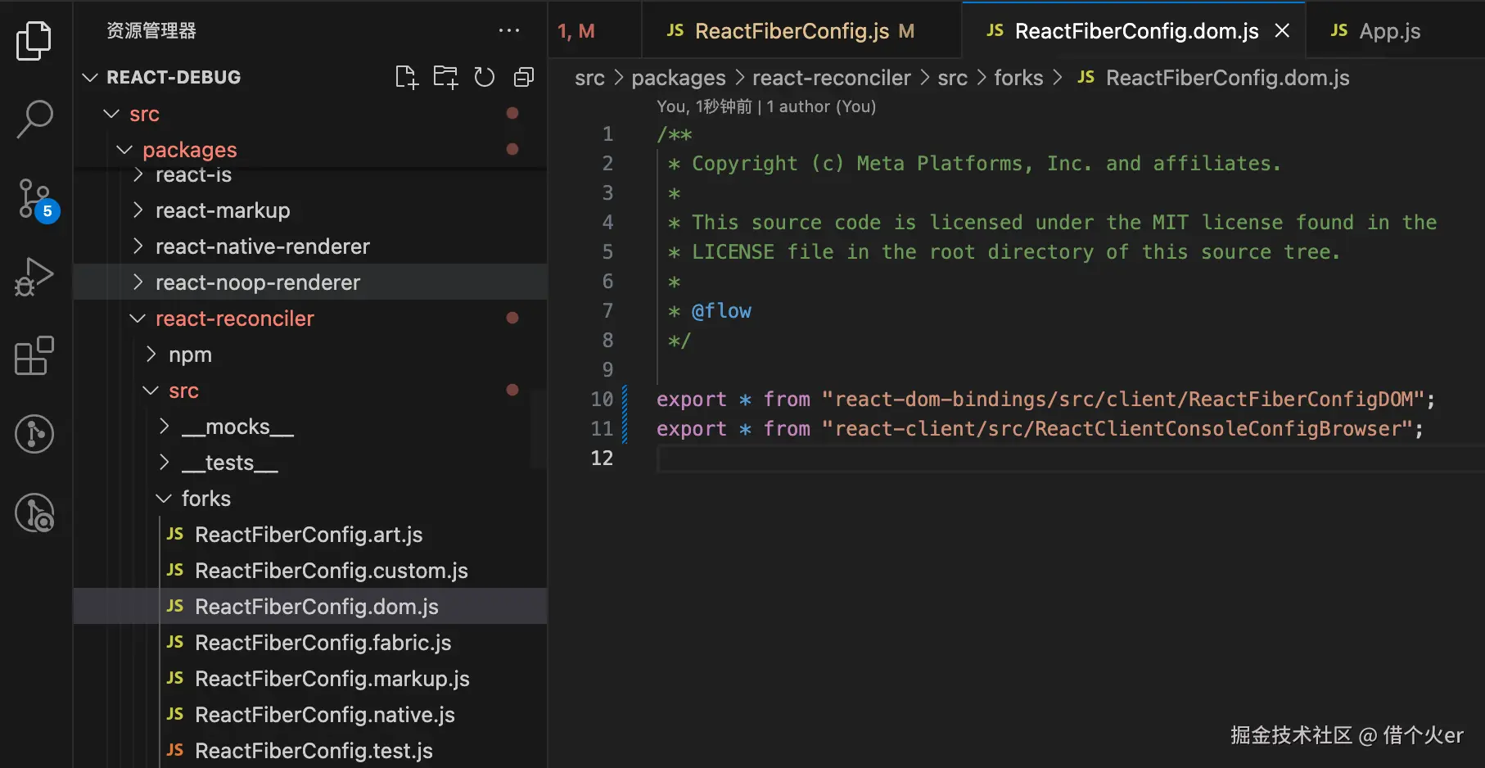Switch to the App.js tab
The image size is (1485, 768).
point(1388,31)
